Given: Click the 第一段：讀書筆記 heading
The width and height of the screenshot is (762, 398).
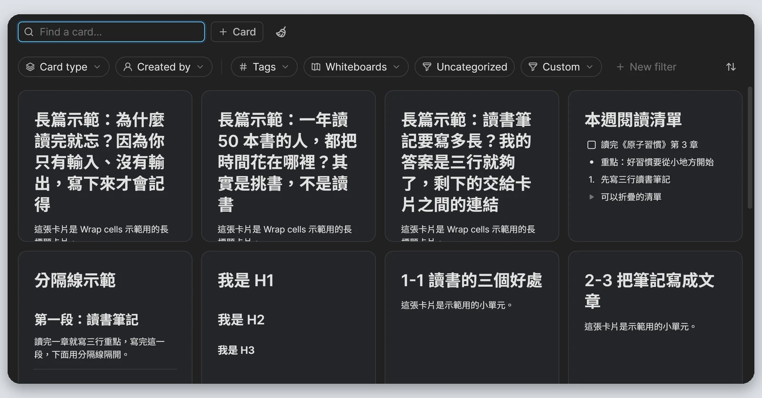Looking at the screenshot, I should click(86, 320).
